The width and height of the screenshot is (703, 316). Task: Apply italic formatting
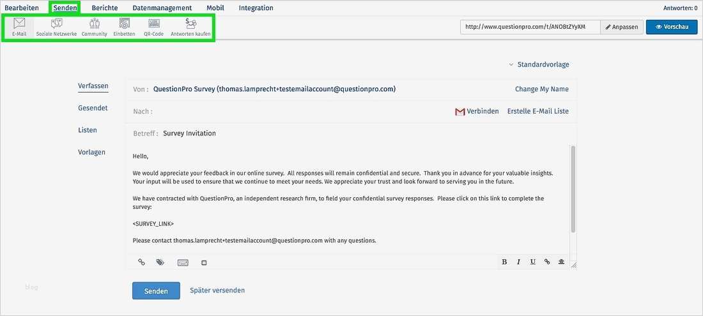click(x=518, y=262)
